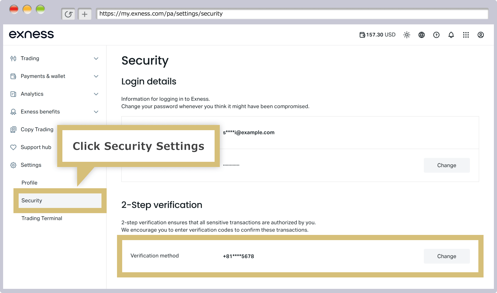Expand the Trading menu chevron
The height and width of the screenshot is (293, 497).
tap(96, 58)
